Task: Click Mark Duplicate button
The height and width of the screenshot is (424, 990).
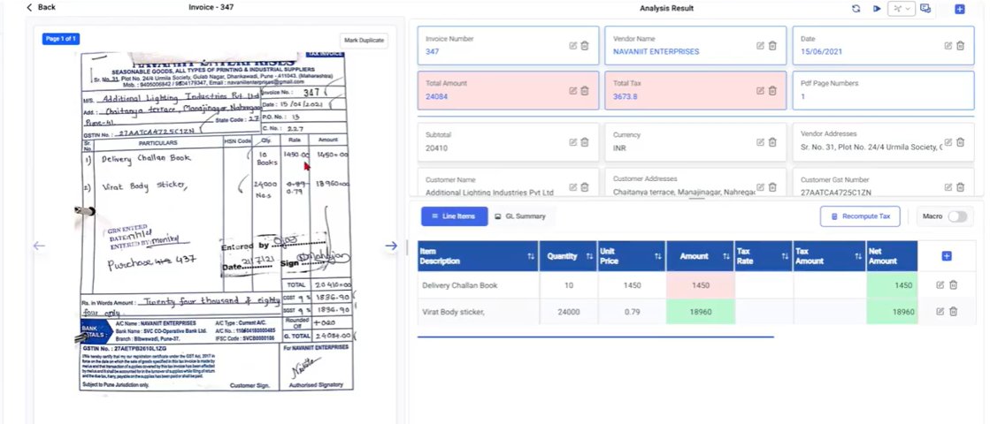Action: pos(364,41)
